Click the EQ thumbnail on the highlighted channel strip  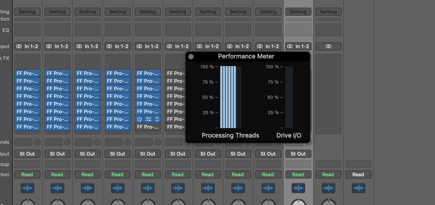298,30
